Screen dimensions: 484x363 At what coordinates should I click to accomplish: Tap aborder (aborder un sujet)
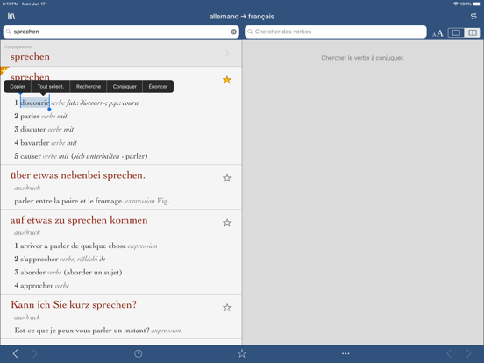[x=71, y=272]
